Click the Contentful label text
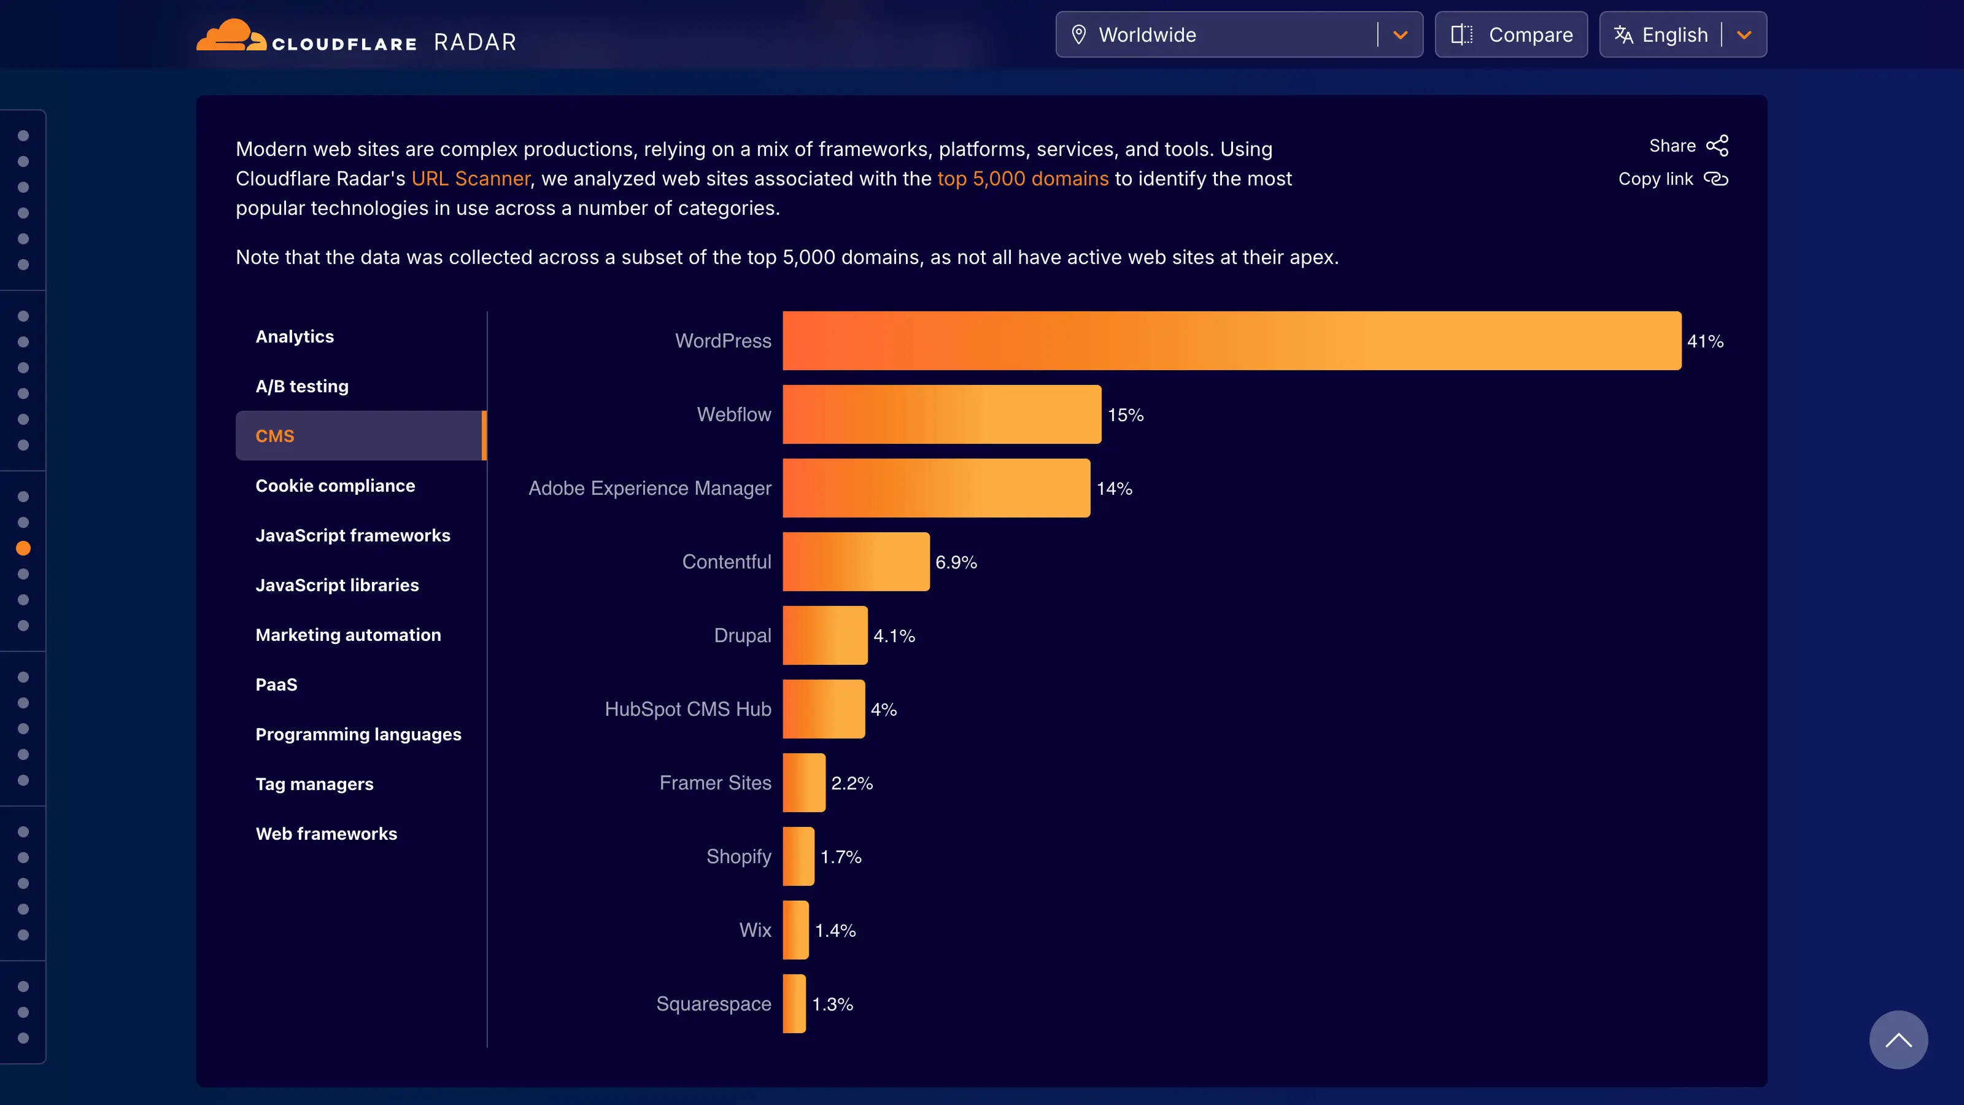Viewport: 1964px width, 1105px height. (727, 561)
